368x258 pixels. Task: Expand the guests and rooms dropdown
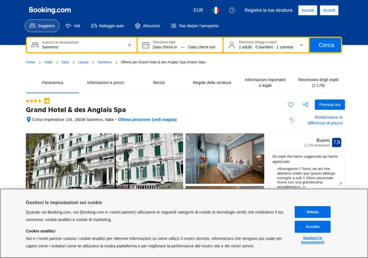pyautogui.click(x=302, y=45)
